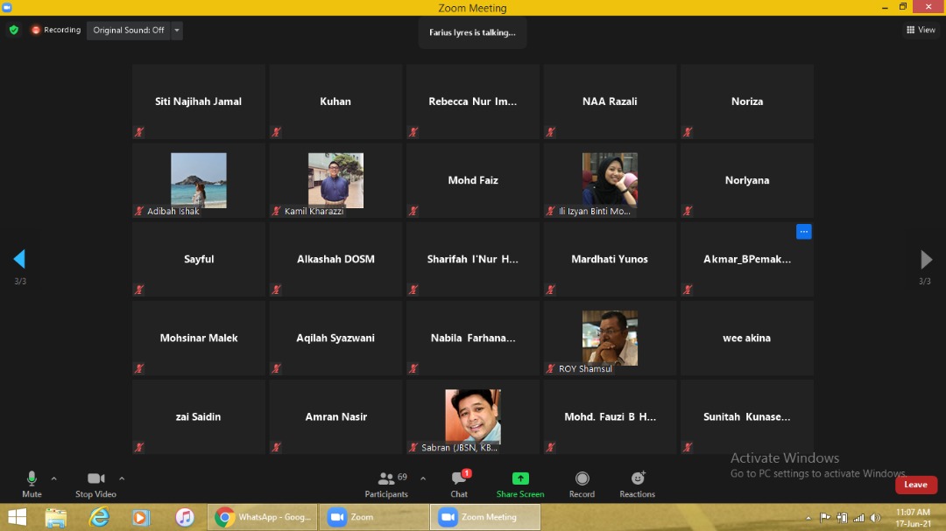
Task: Select ROY Shamsul's video tile
Action: coord(610,339)
